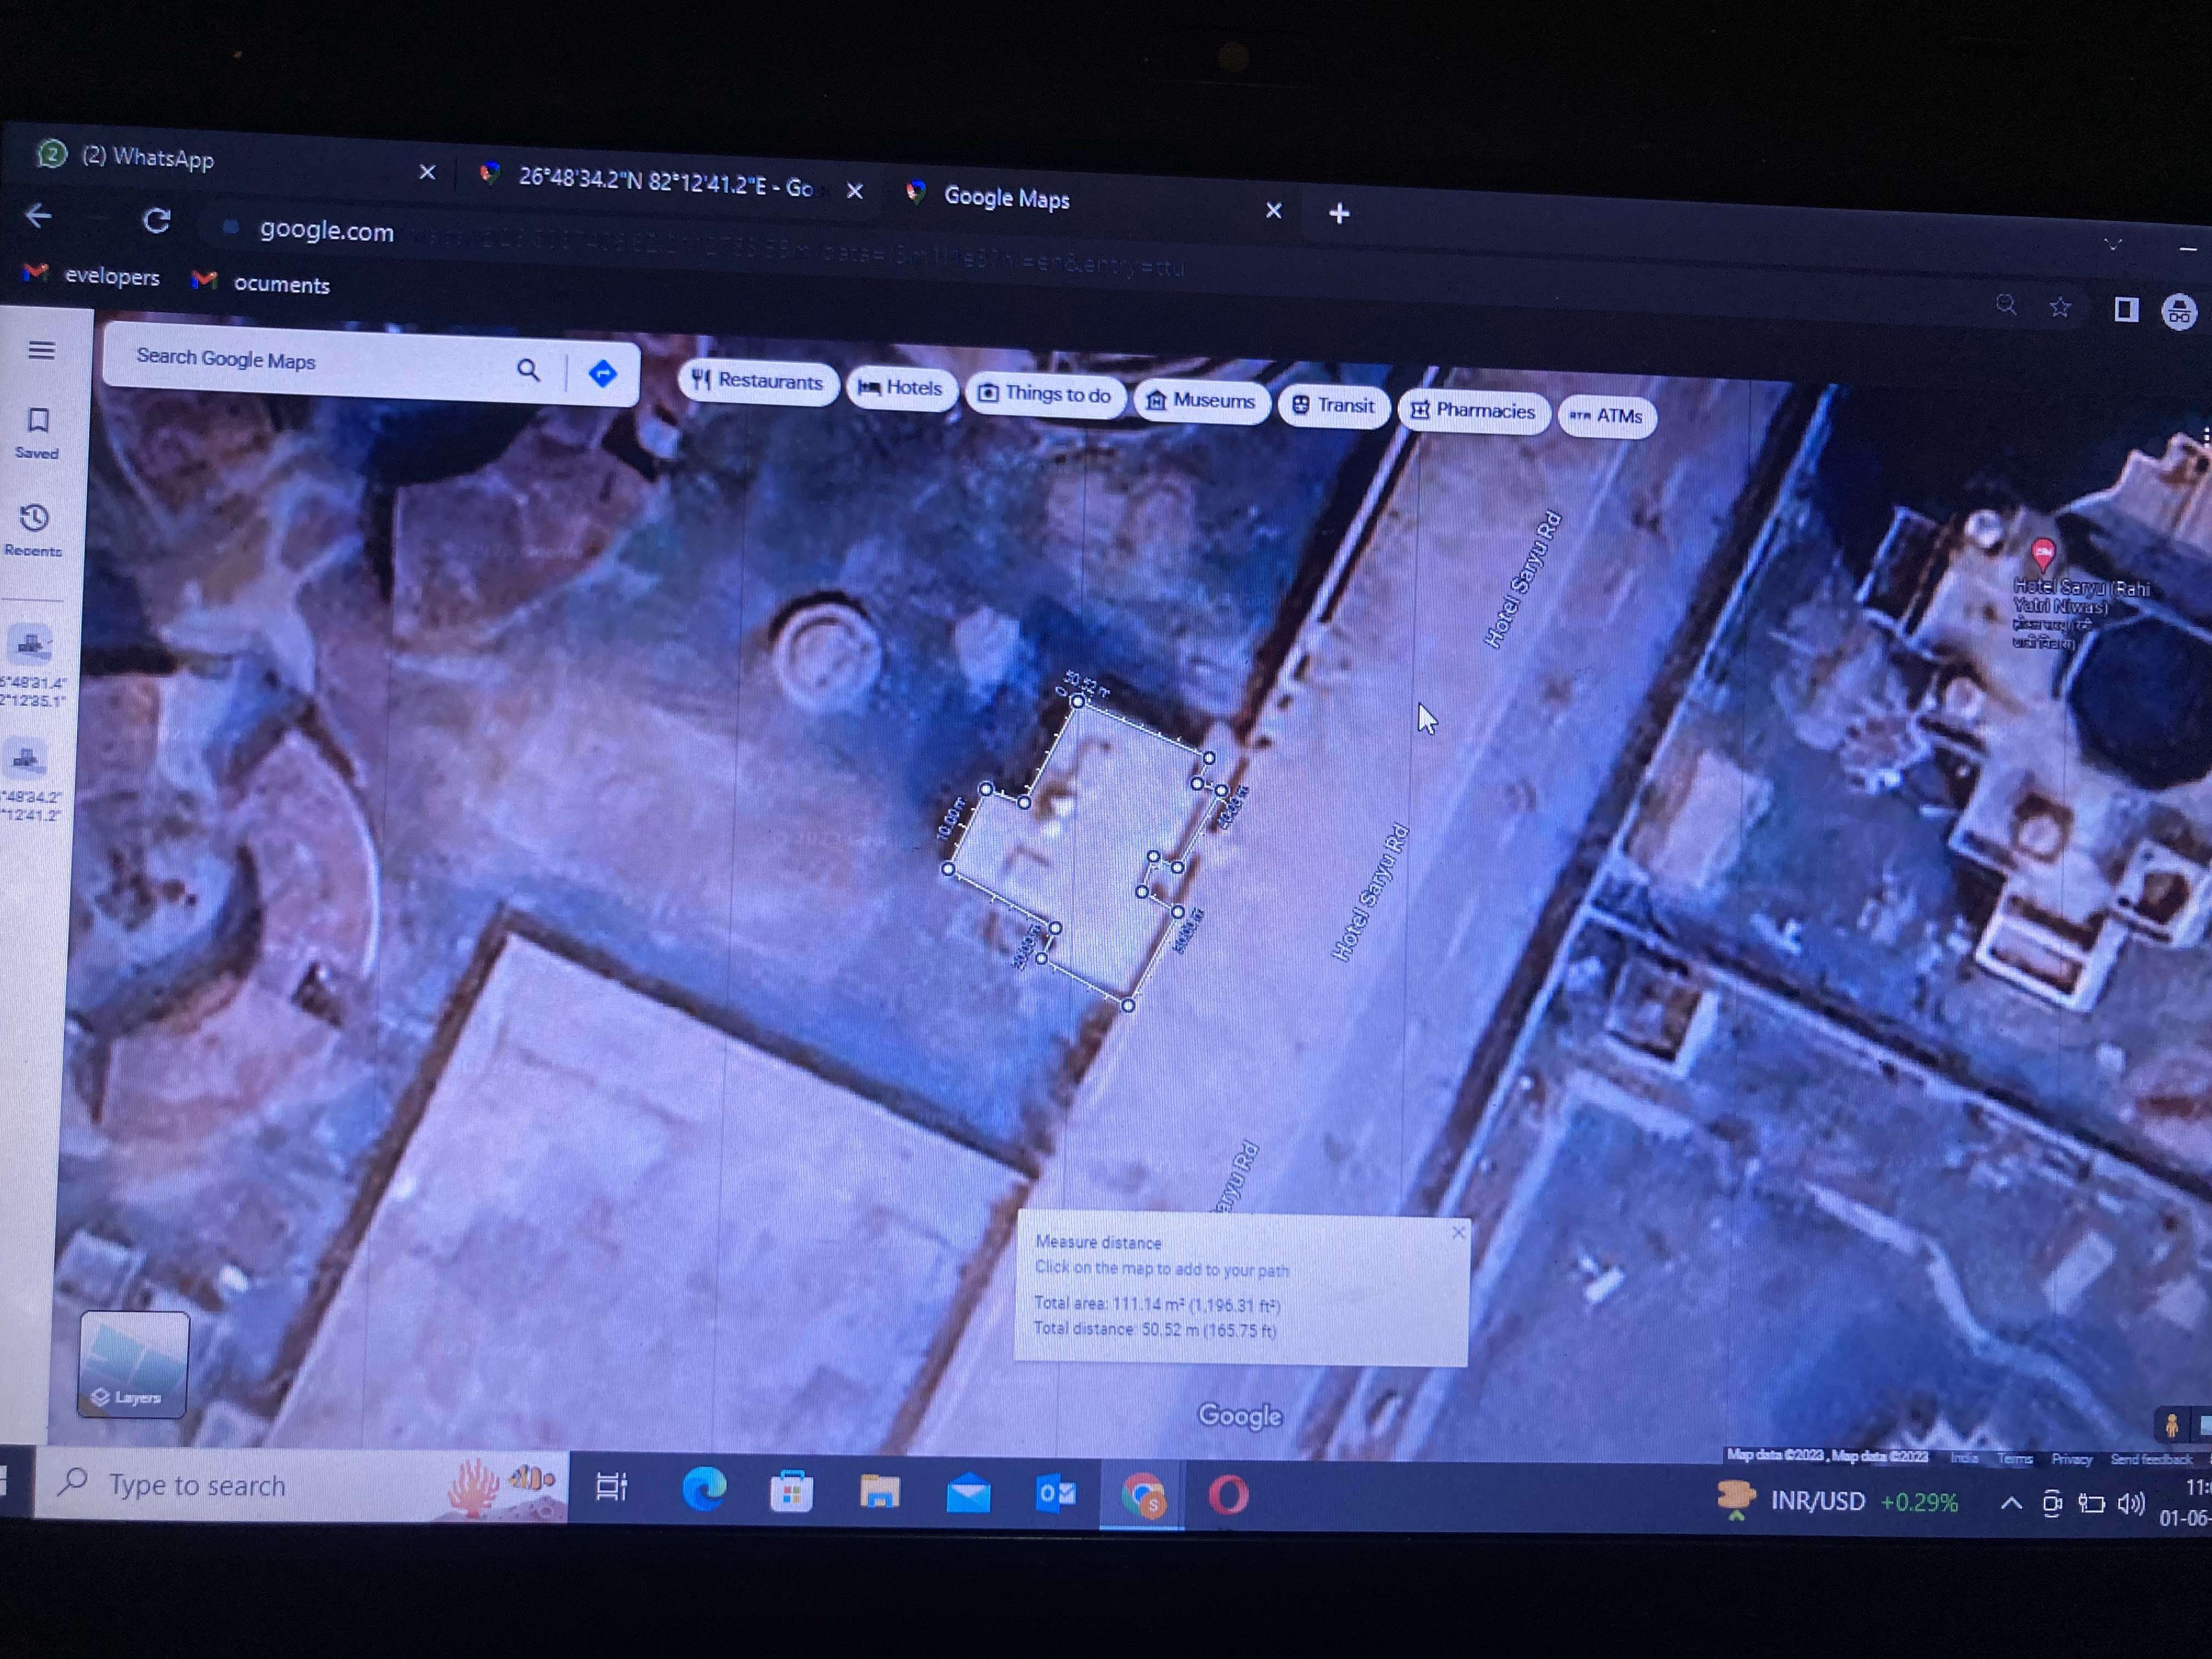Click the top measurement point labeled 50.52 m
The width and height of the screenshot is (2212, 1659).
click(x=1078, y=702)
